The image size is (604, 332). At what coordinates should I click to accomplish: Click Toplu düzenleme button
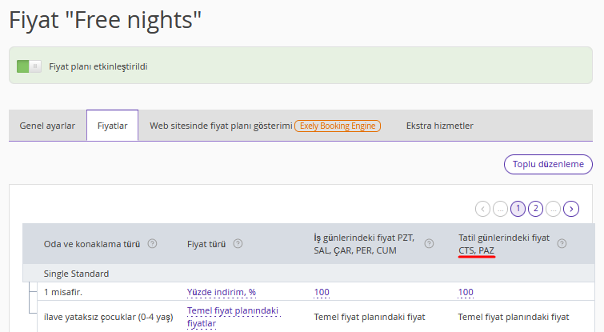pos(548,165)
